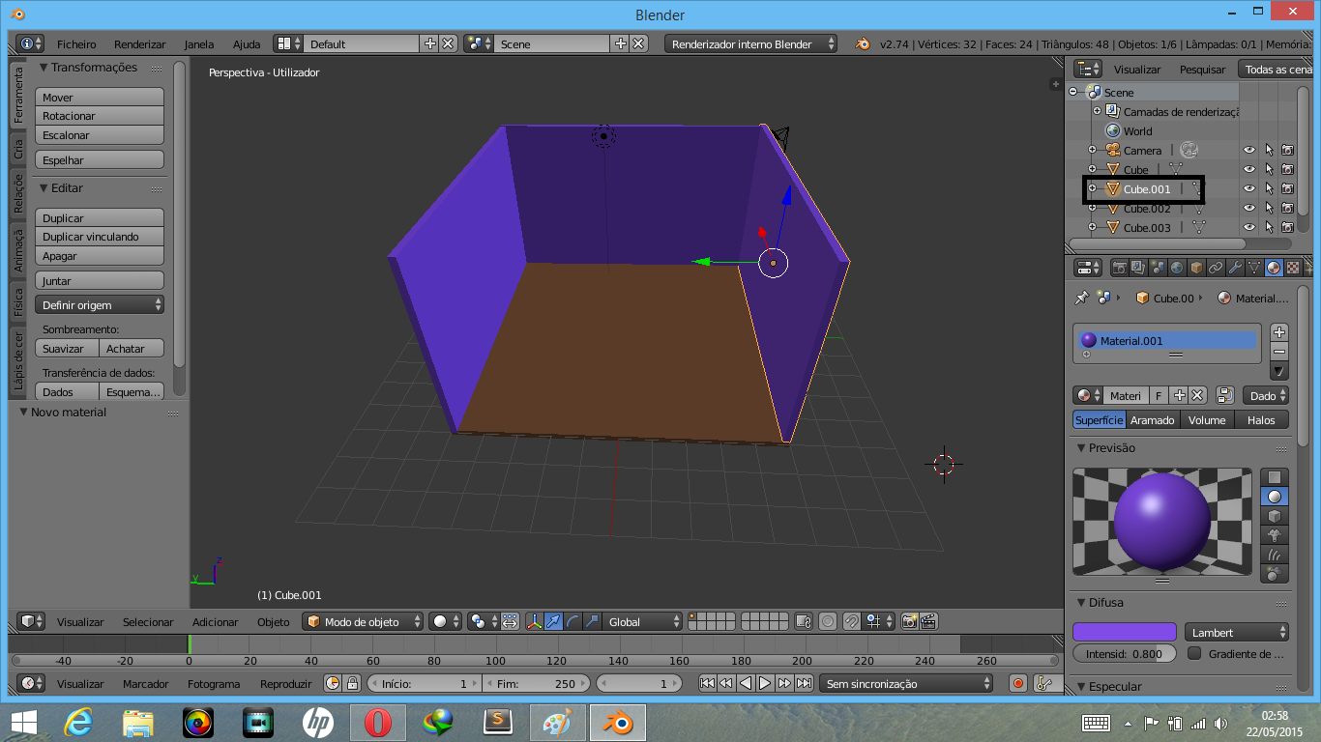1321x742 pixels.
Task: Toggle visibility eye for Cube.001
Action: click(1248, 189)
